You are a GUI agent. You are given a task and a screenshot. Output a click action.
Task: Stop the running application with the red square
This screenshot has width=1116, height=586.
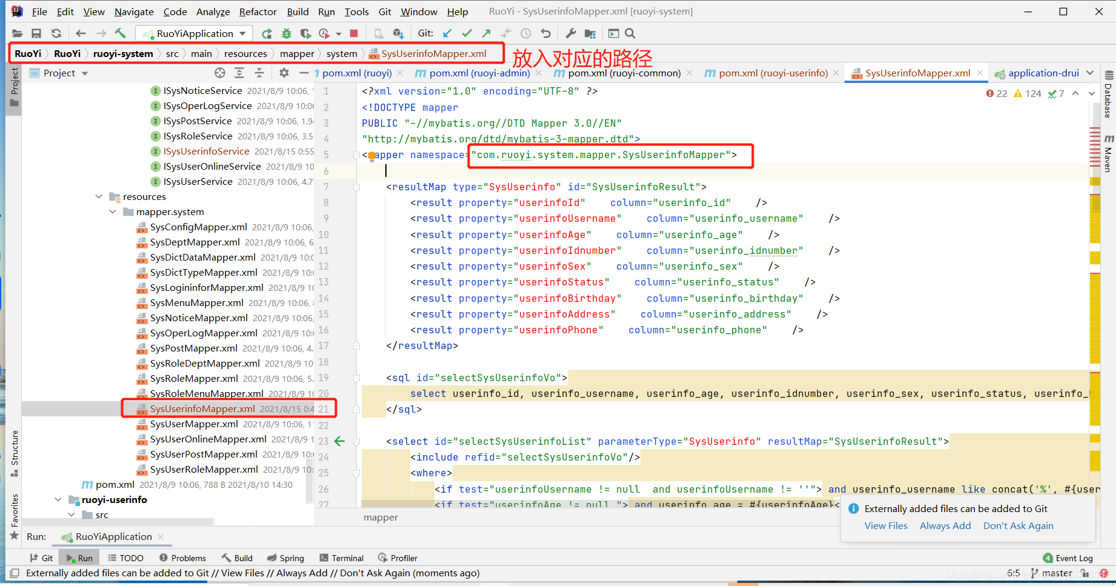pyautogui.click(x=354, y=33)
